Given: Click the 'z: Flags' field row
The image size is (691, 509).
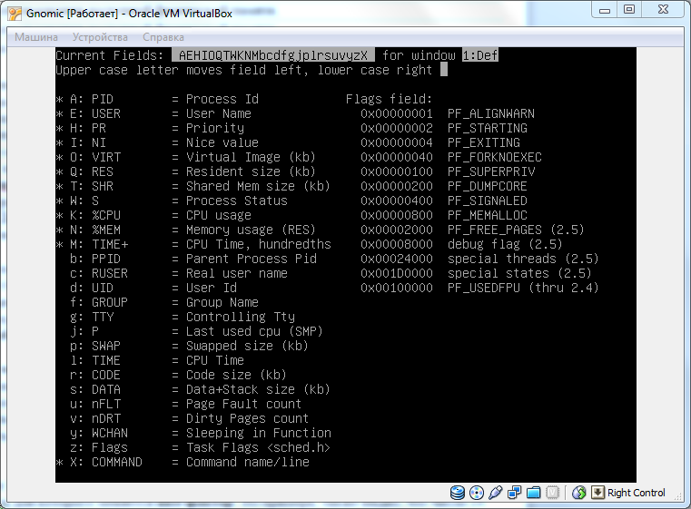Looking at the screenshot, I should pyautogui.click(x=201, y=448).
